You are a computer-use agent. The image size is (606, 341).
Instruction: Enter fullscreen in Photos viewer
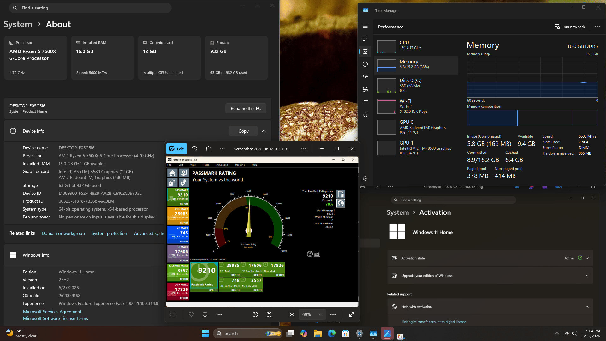tap(352, 314)
